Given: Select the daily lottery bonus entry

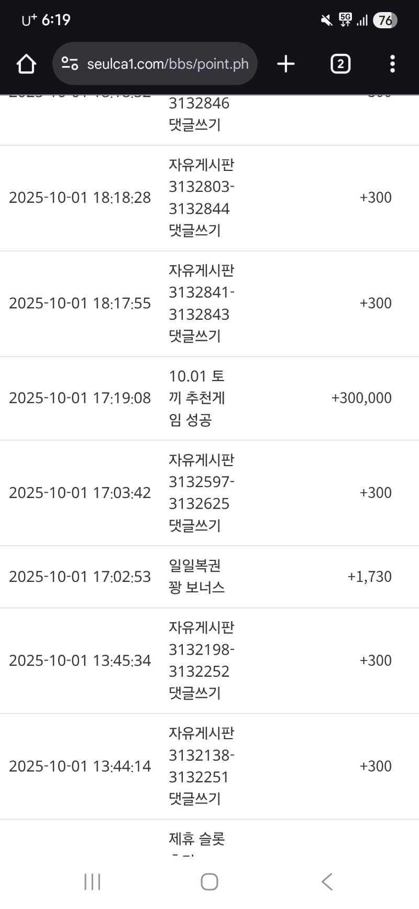Looking at the screenshot, I should click(x=196, y=577).
